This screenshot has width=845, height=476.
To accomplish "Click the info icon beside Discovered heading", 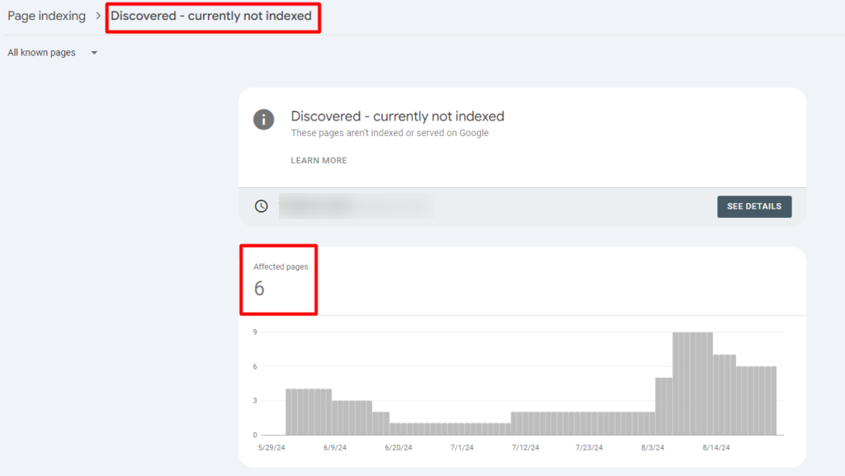I will click(x=263, y=120).
